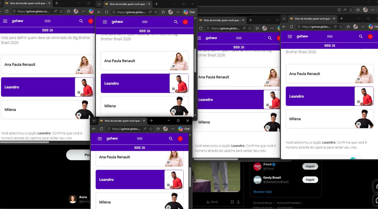The image size is (378, 209).
Task: Open tab list dropdown in top-middle window
Action: coord(99,4)
